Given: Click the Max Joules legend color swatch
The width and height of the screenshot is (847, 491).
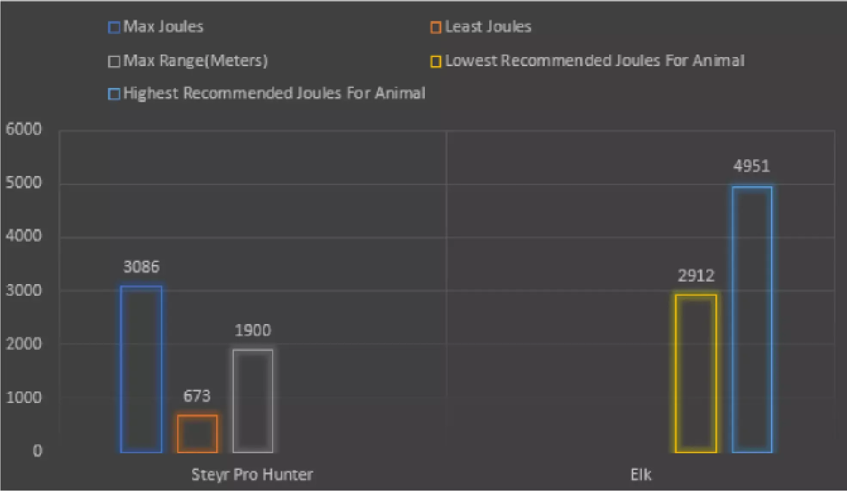Looking at the screenshot, I should coord(114,27).
